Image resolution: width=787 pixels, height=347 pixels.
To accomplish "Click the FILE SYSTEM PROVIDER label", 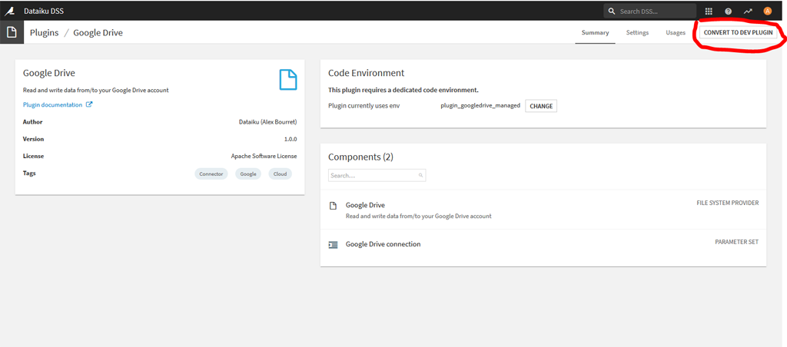I will pos(728,203).
